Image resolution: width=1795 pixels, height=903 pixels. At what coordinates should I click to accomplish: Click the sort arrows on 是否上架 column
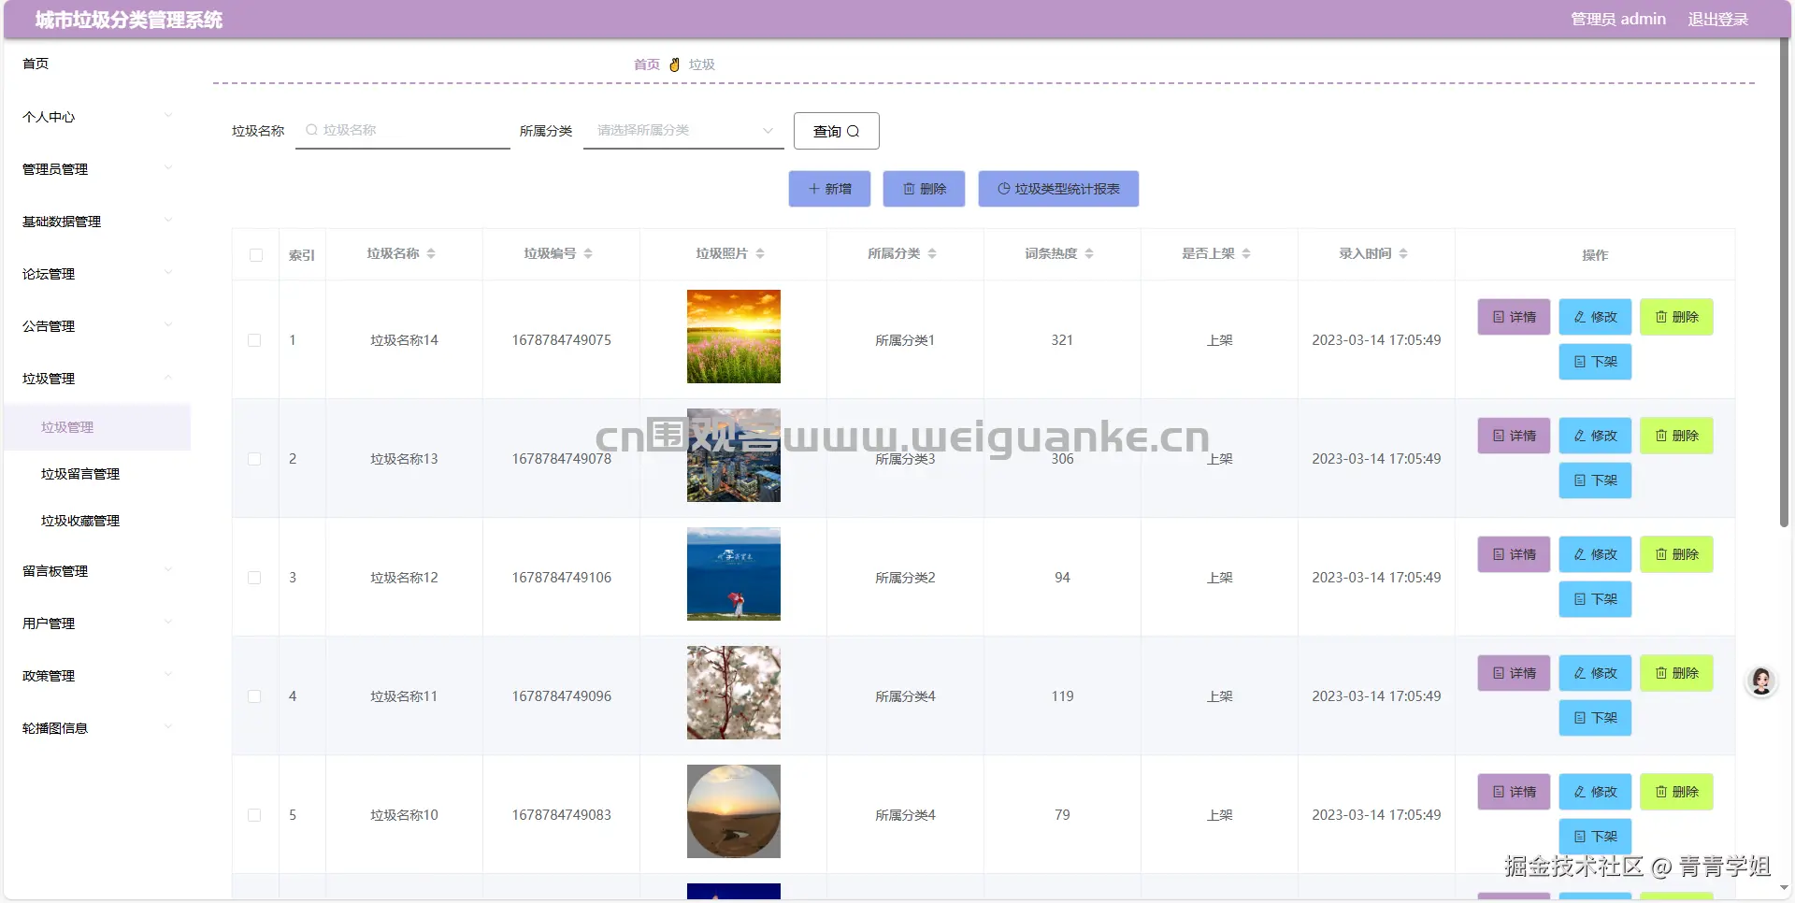[x=1246, y=253]
